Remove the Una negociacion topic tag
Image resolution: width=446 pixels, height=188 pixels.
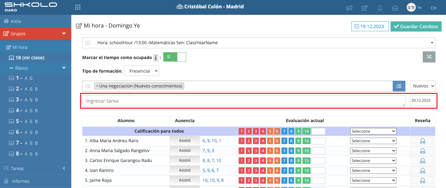[x=97, y=86]
